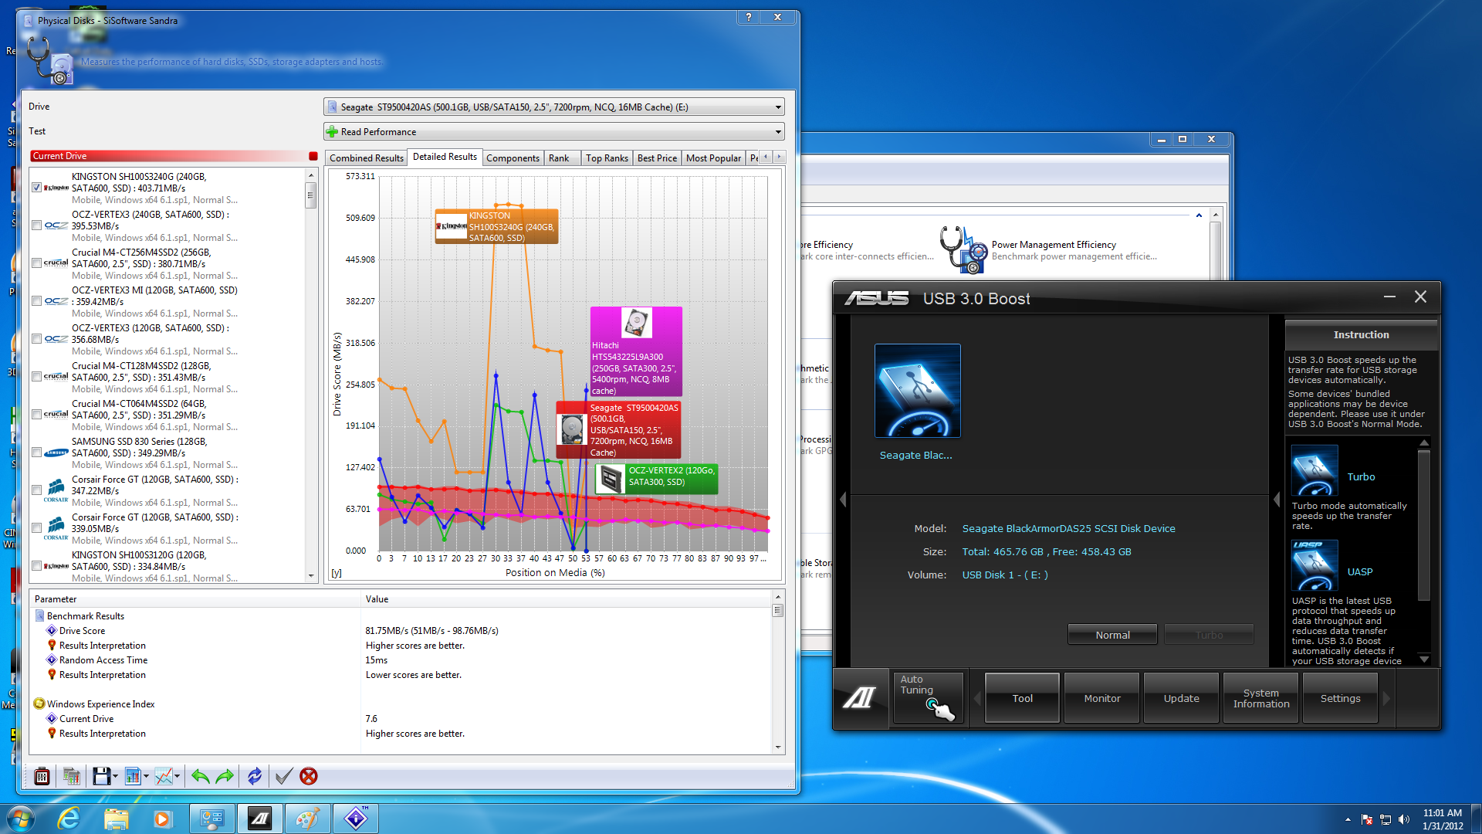Viewport: 1482px width, 834px height.
Task: Click right arrow next to AI Suite Settings
Action: tap(1386, 698)
